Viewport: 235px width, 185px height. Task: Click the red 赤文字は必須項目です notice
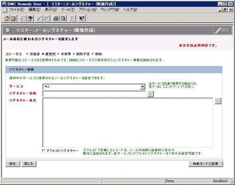198,46
